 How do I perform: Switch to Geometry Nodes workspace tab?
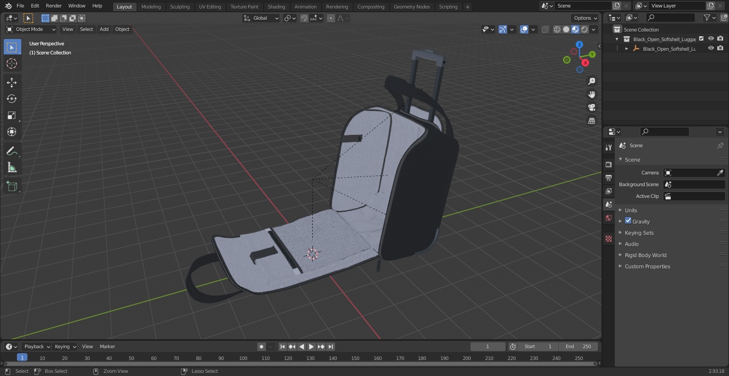[x=411, y=6]
